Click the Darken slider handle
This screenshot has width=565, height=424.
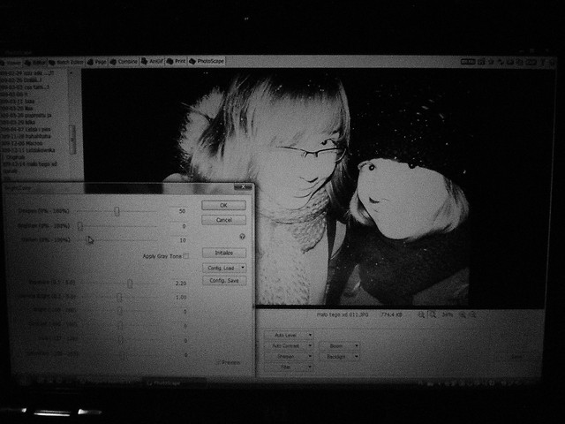point(87,239)
